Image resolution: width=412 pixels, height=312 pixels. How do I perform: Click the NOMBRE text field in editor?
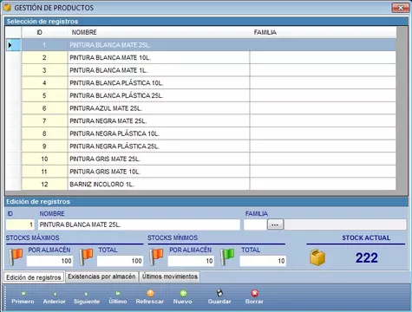pos(139,224)
